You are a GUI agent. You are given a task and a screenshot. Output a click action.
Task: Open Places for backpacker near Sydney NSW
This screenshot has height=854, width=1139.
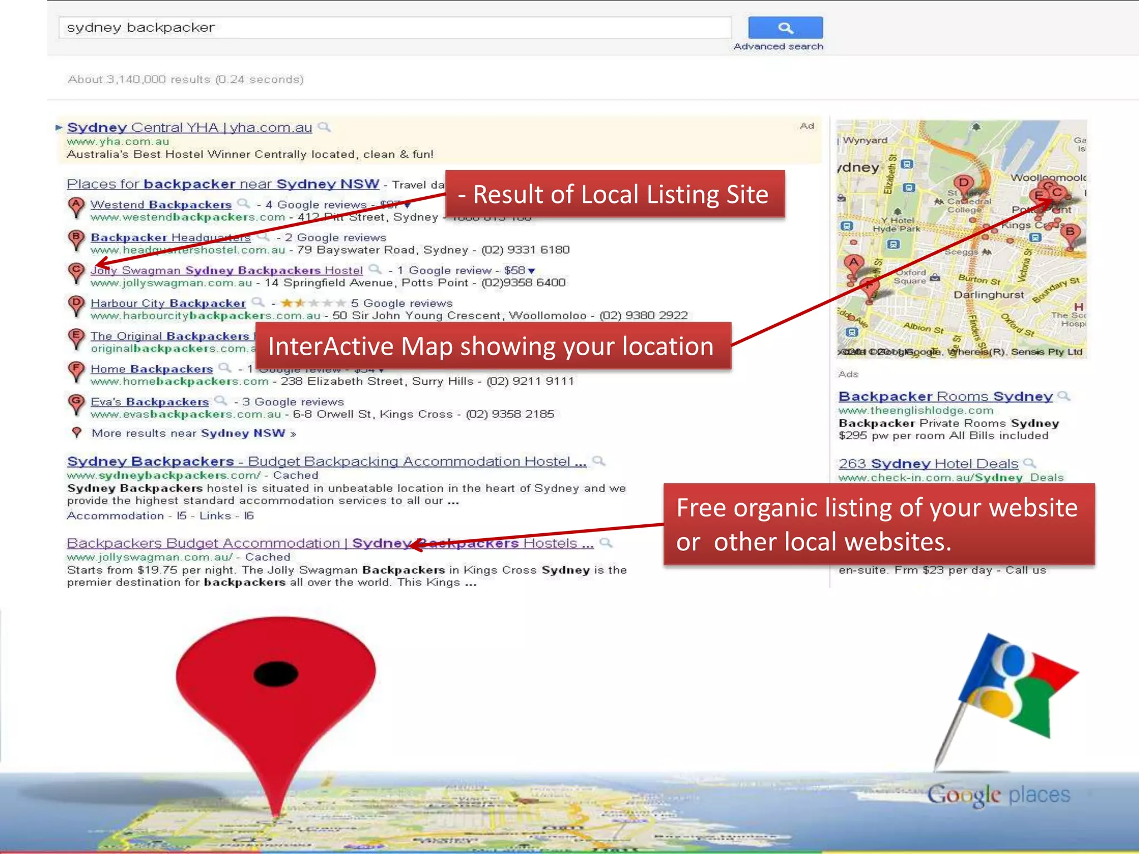tap(223, 184)
